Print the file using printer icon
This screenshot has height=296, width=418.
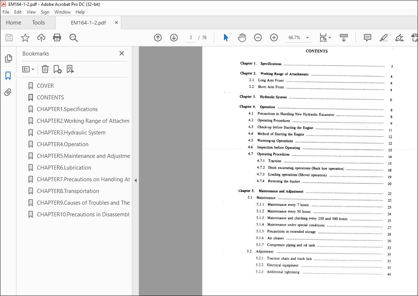tap(57, 38)
